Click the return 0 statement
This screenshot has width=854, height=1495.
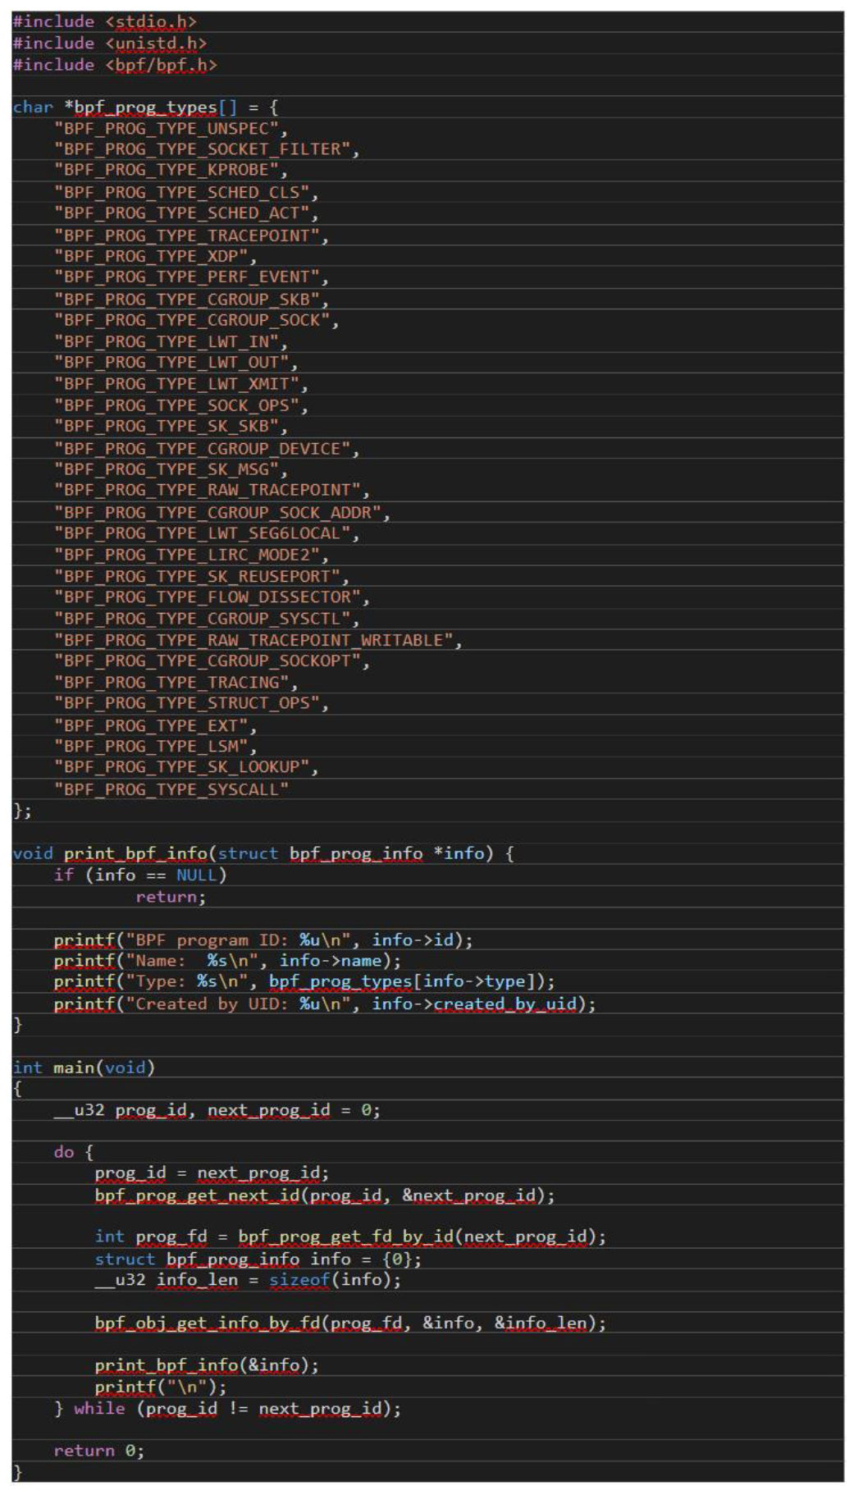(98, 1452)
